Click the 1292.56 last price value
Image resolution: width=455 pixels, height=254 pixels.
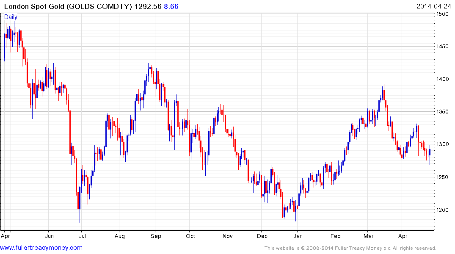(148, 6)
